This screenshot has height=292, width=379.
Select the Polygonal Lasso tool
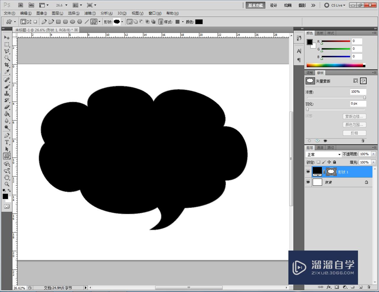pos(7,51)
